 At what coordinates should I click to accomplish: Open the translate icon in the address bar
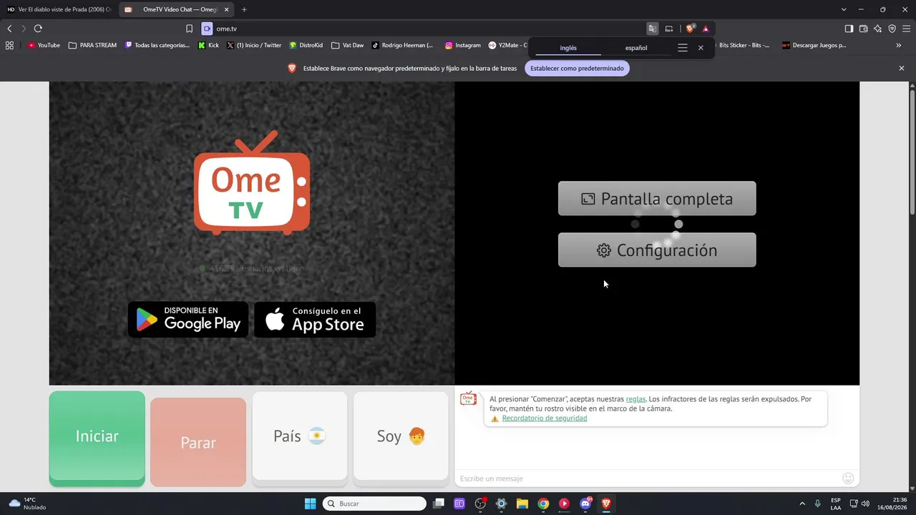pyautogui.click(x=653, y=29)
